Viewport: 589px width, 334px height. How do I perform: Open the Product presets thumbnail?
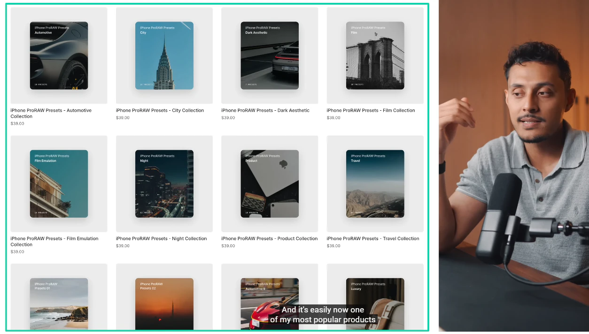(270, 184)
